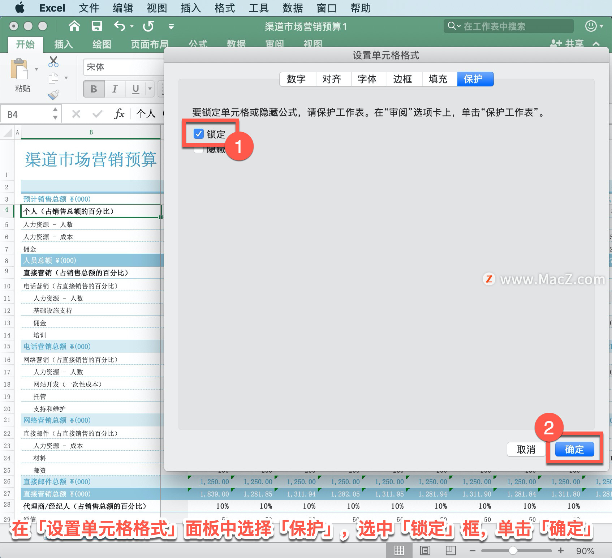Viewport: 612px width, 558px height.
Task: Select row 8 header
Action: click(x=7, y=261)
